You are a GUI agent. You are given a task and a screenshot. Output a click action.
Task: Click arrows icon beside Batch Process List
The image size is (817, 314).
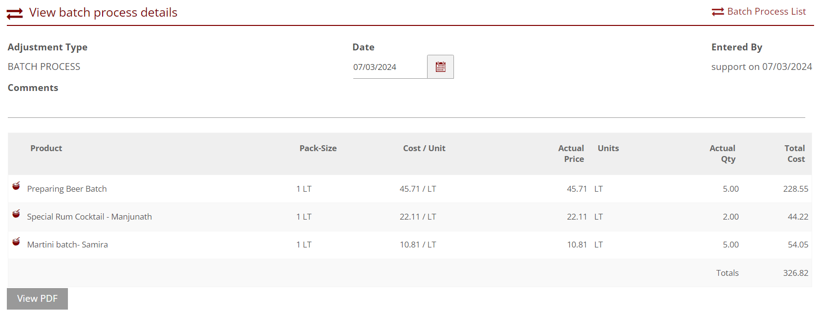pos(717,12)
